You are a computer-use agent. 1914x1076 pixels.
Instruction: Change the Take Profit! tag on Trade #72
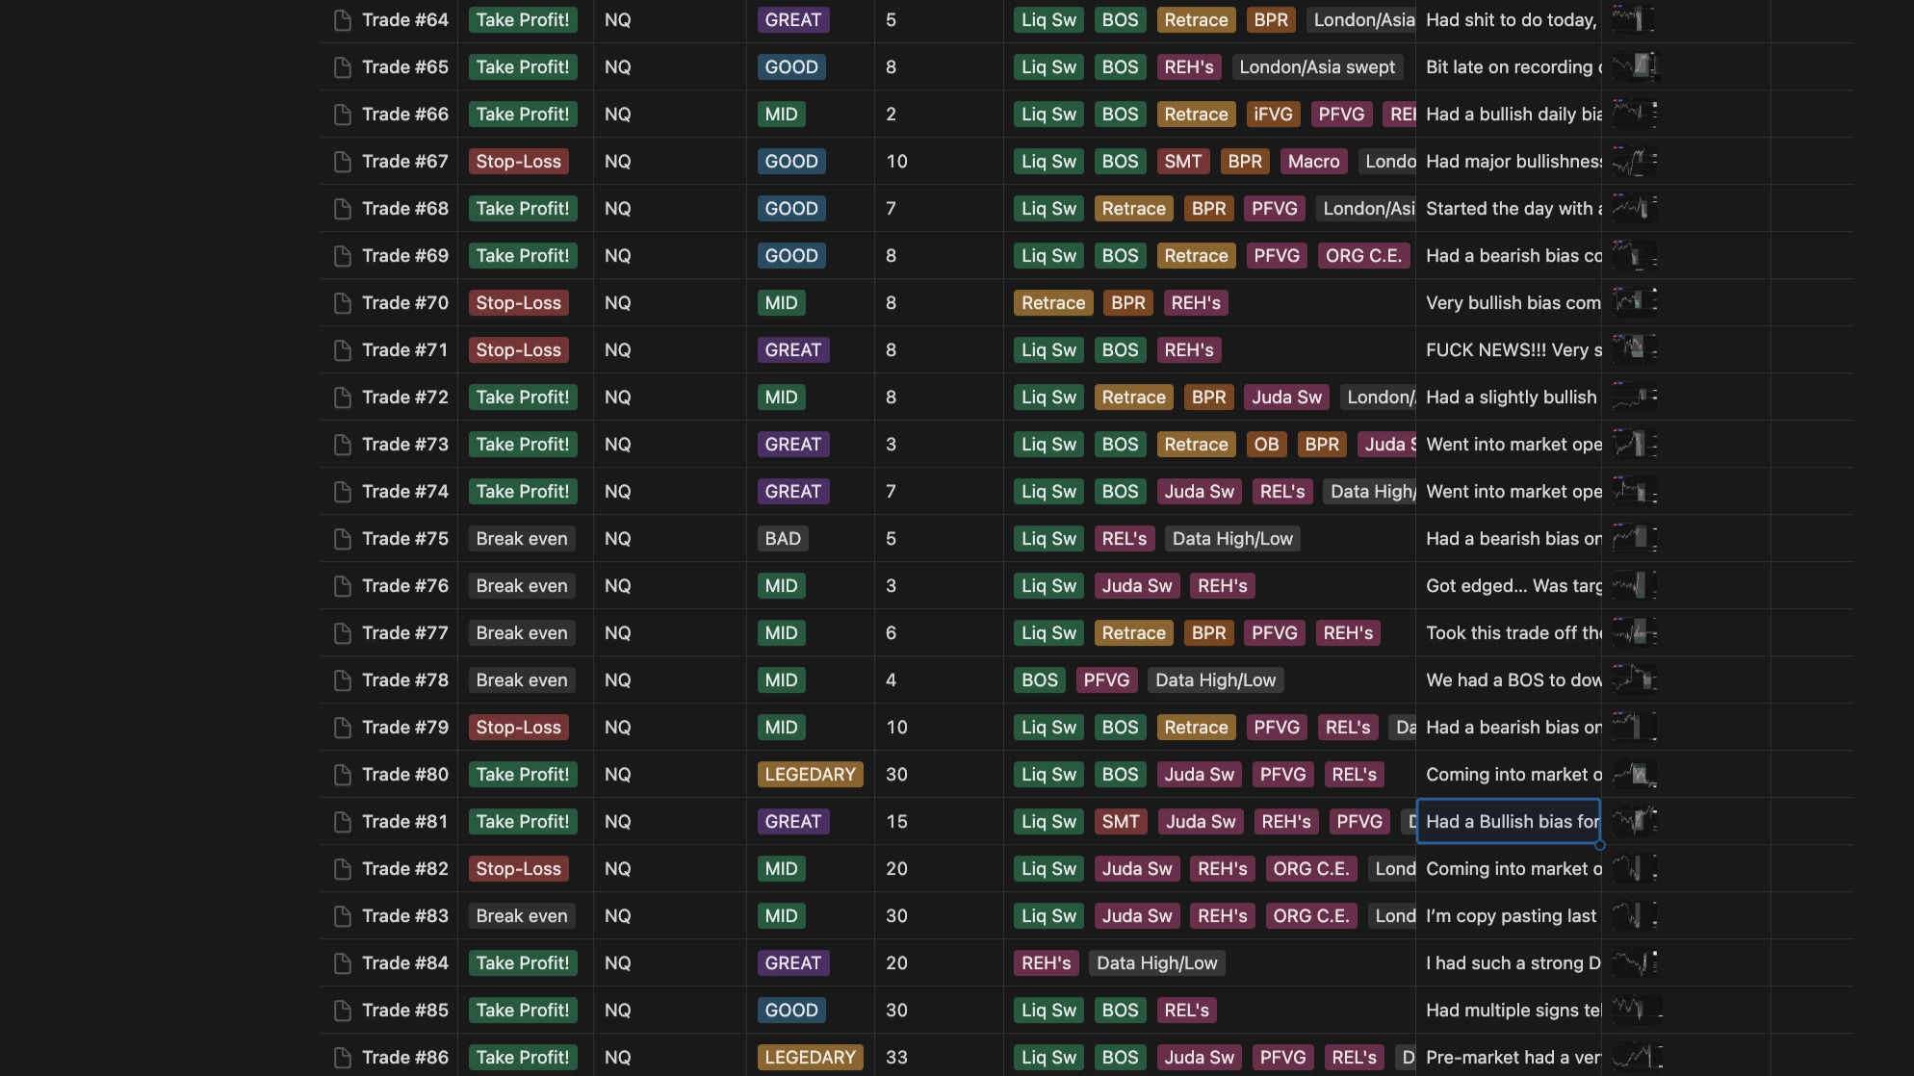[523, 397]
